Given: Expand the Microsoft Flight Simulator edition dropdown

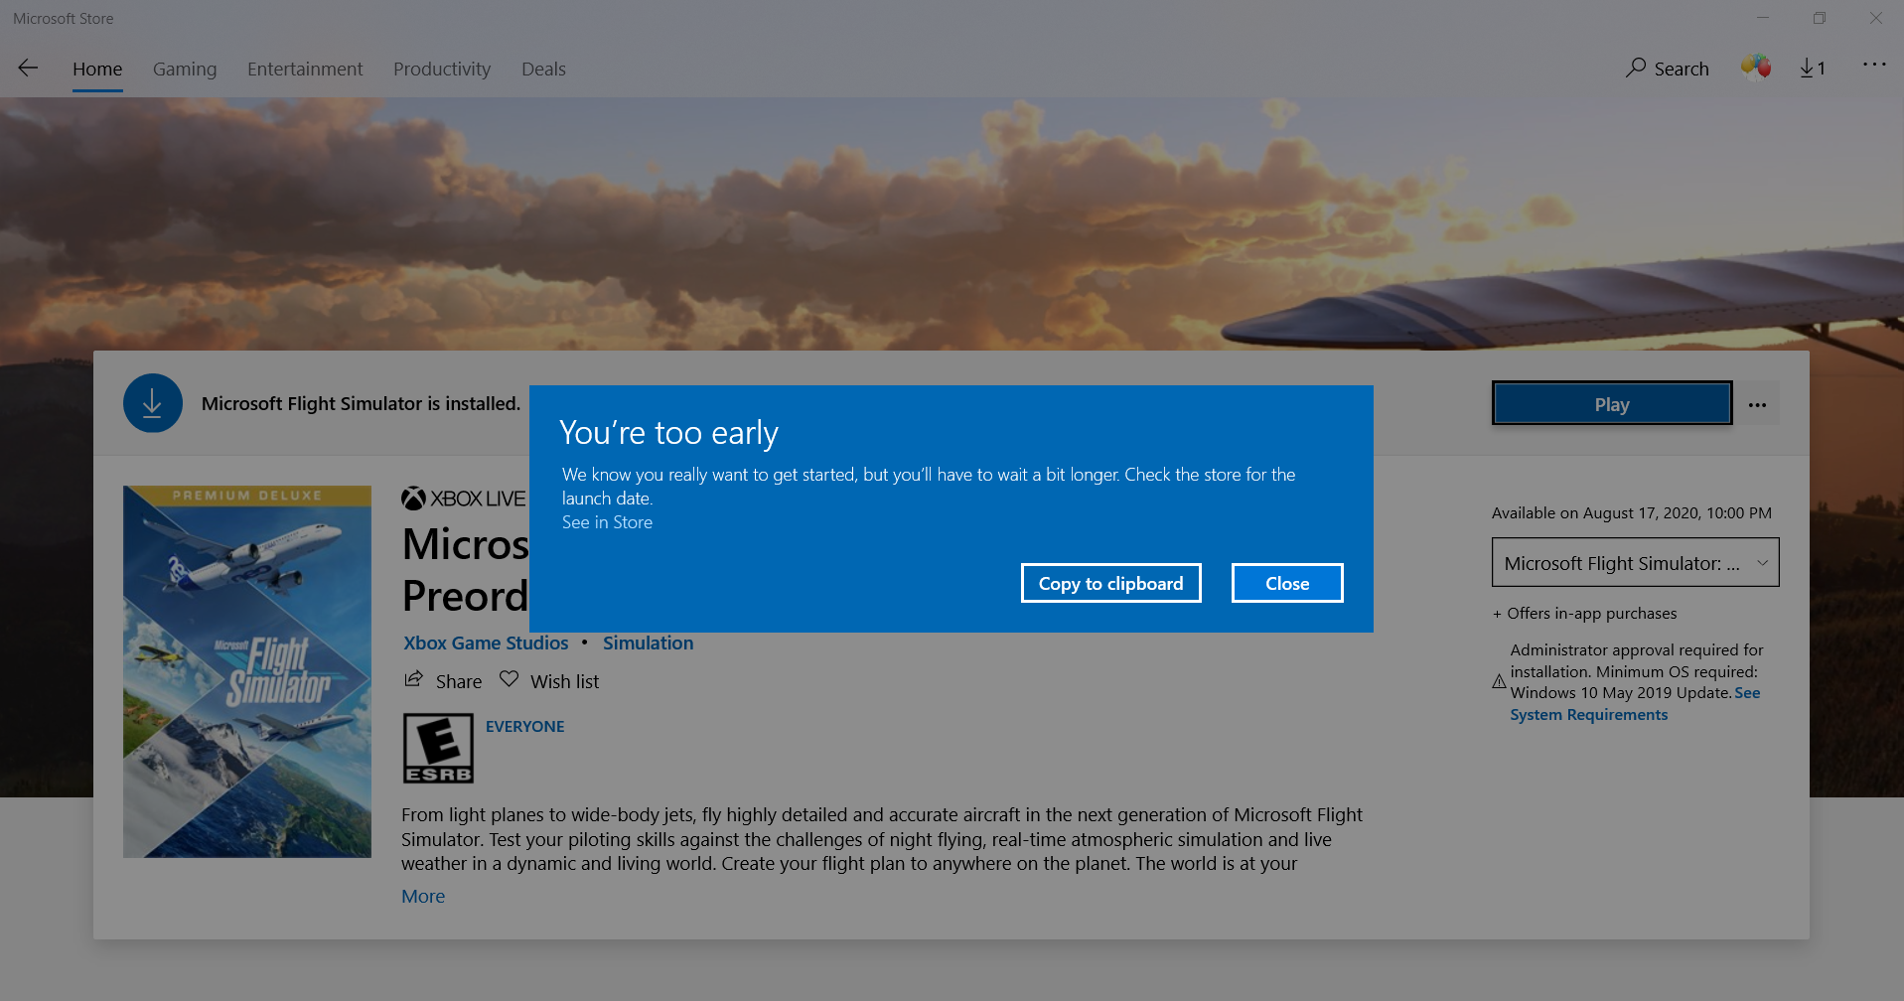Looking at the screenshot, I should point(1635,563).
